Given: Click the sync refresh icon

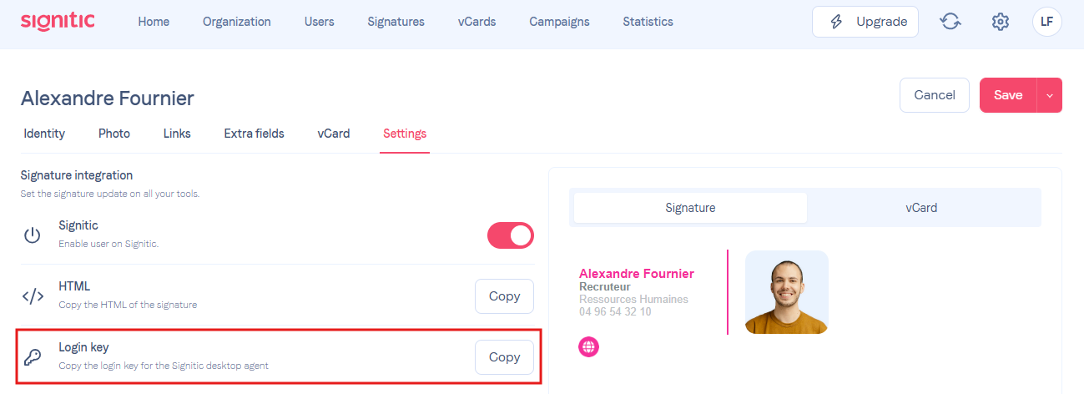Looking at the screenshot, I should coord(950,22).
